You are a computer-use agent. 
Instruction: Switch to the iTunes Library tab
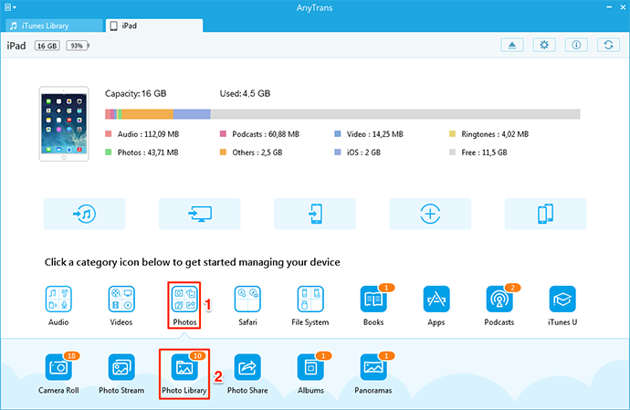pyautogui.click(x=54, y=26)
